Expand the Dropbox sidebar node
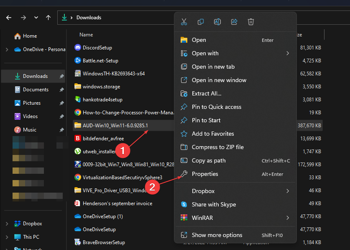This screenshot has height=250, width=350. pos(7,224)
